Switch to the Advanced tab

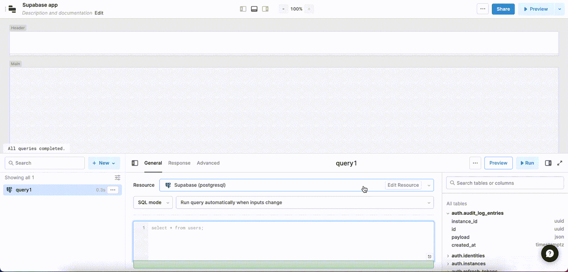tap(208, 163)
